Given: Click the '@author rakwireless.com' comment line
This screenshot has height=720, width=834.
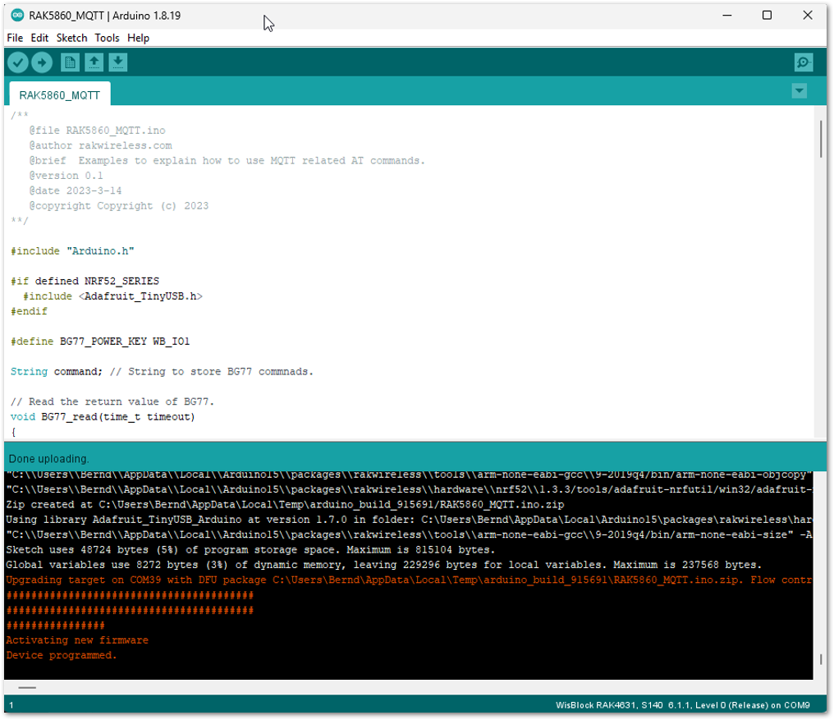Looking at the screenshot, I should coord(100,145).
